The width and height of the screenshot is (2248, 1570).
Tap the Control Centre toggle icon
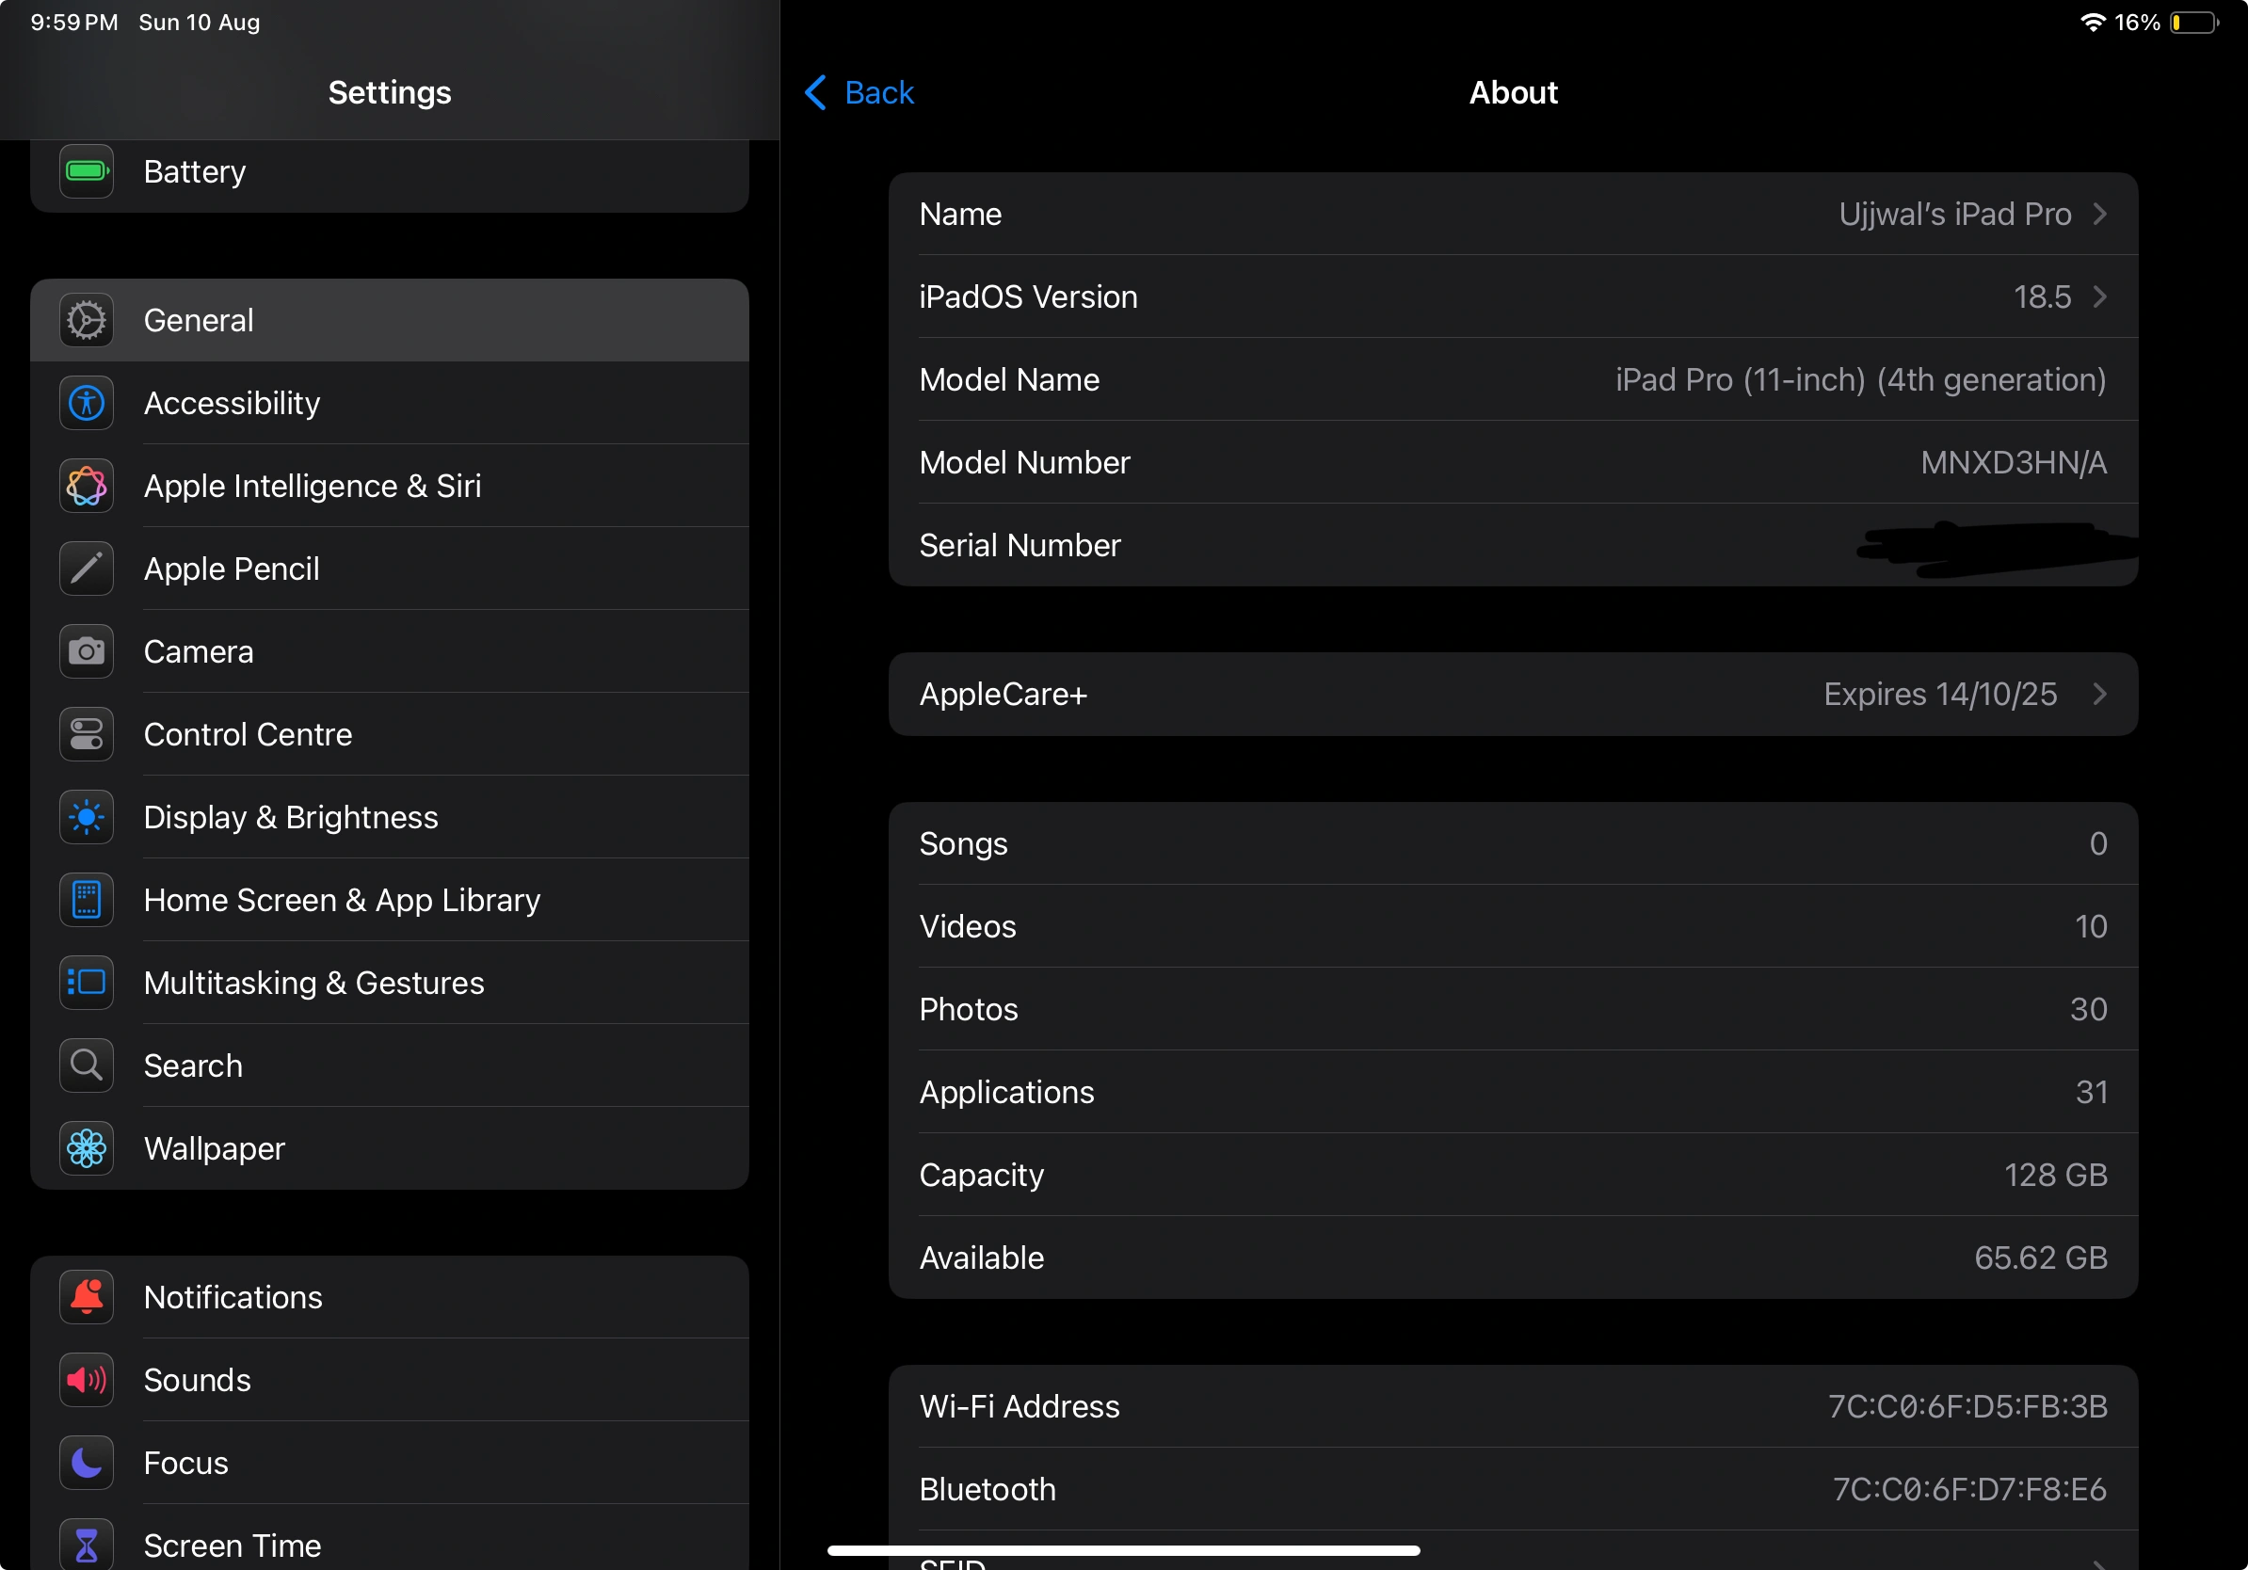[x=87, y=734]
